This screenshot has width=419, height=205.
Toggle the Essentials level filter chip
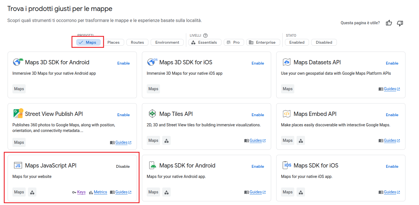click(x=205, y=42)
